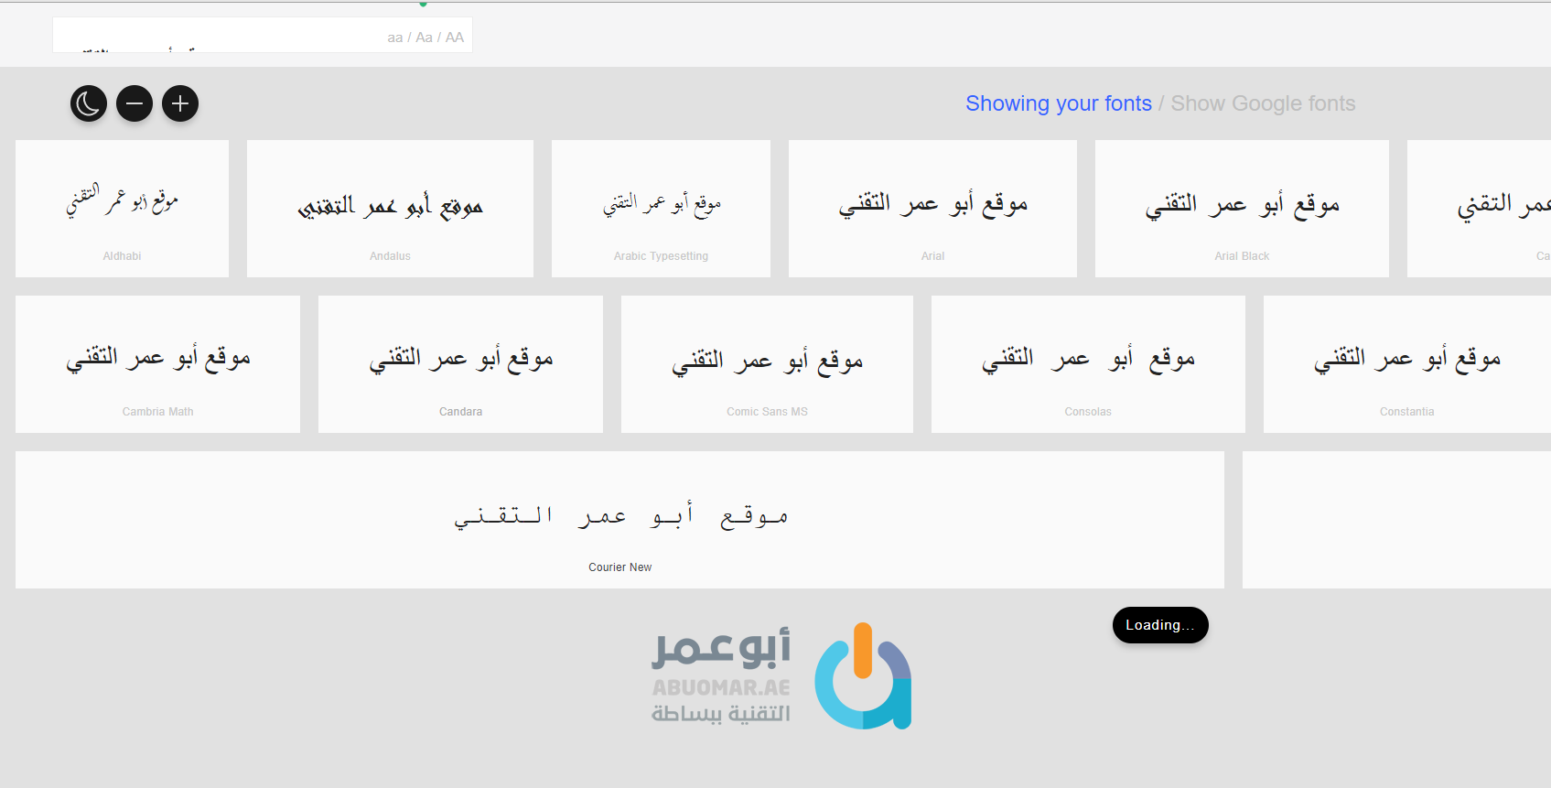Toggle dark mode with the moon icon
1551x788 pixels.
pyautogui.click(x=89, y=103)
